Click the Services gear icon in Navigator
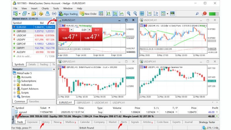Screen dimensions: 231x130 (x=18, y=96)
